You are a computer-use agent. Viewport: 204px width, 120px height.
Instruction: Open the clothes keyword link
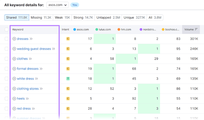[22, 59]
